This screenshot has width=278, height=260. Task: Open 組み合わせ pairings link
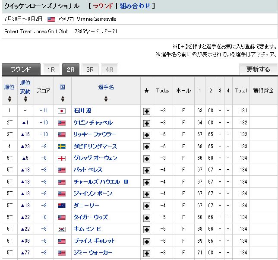click(135, 6)
